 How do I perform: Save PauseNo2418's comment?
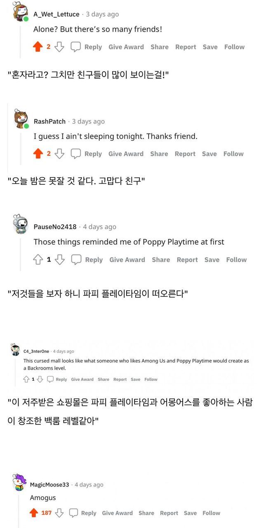point(212,260)
